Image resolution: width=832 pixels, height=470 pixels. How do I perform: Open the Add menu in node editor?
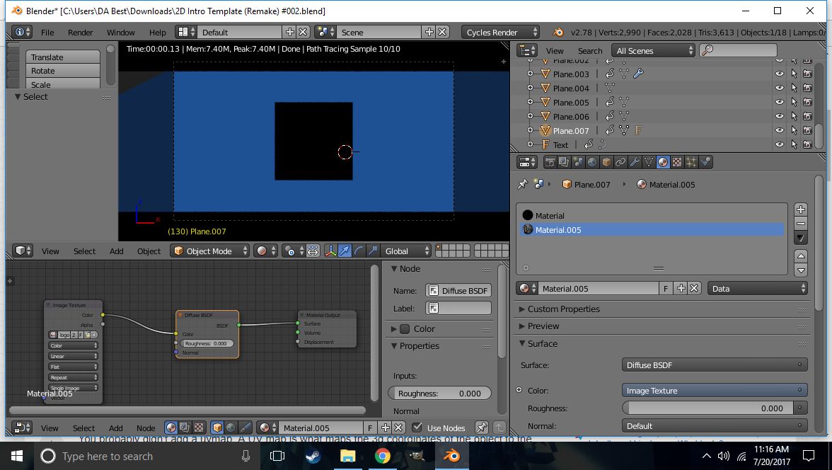click(x=116, y=428)
